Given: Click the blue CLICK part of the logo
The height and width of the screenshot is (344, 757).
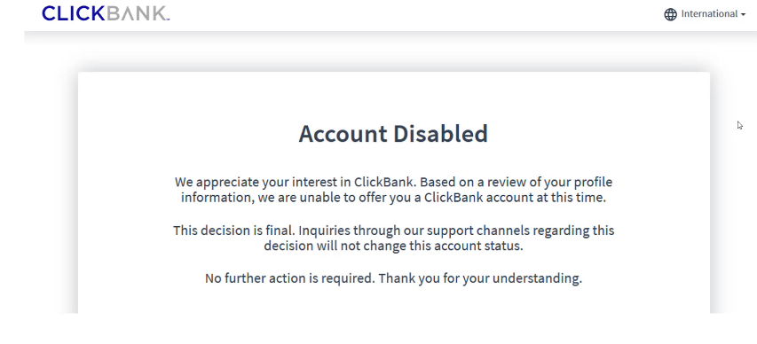Looking at the screenshot, I should pyautogui.click(x=74, y=13).
